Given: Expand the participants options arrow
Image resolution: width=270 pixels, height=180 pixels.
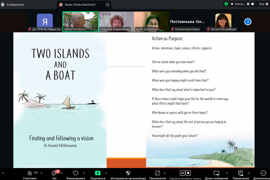Looking at the screenshot, I should point(41,173).
